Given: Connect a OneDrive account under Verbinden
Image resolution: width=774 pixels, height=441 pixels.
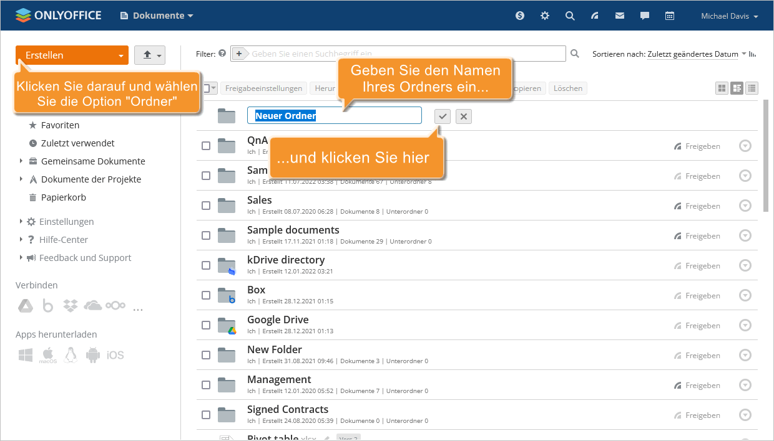Looking at the screenshot, I should click(92, 306).
